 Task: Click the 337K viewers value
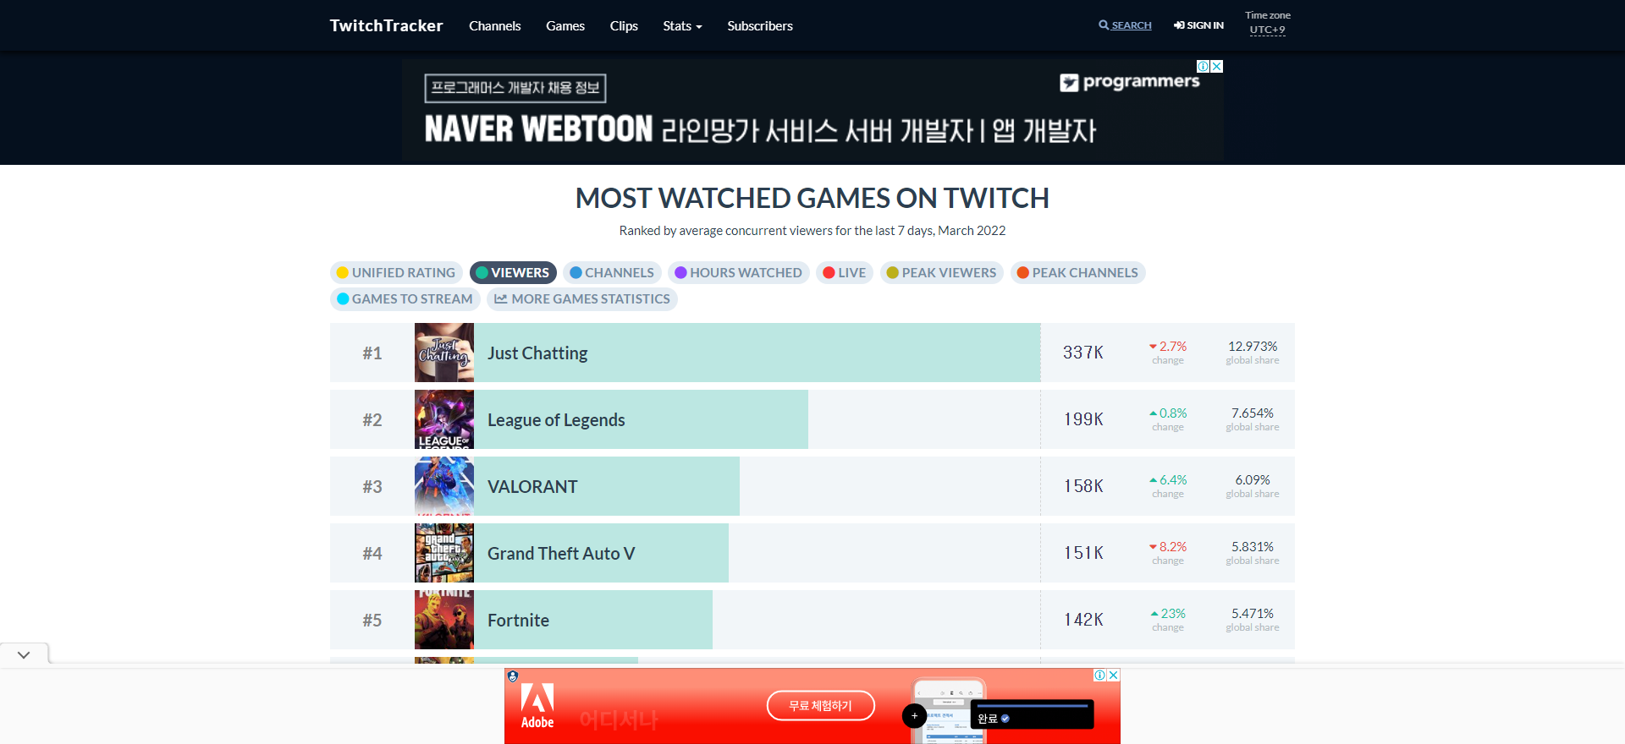pos(1083,353)
